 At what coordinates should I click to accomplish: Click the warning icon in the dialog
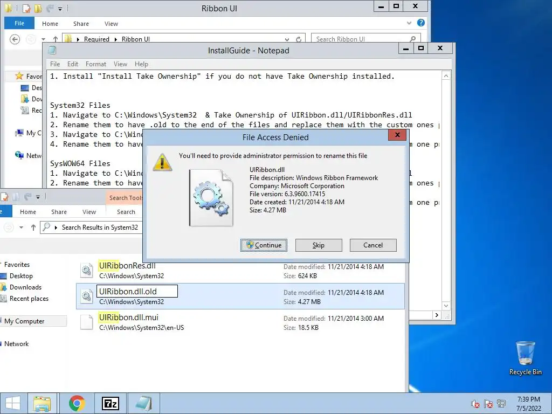click(x=162, y=163)
